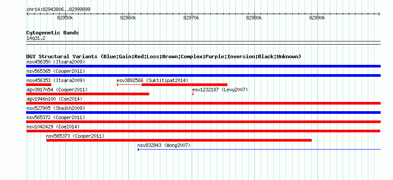
Task: Click the nsv456350 (Itsara2009) label
Action: pos(56,62)
